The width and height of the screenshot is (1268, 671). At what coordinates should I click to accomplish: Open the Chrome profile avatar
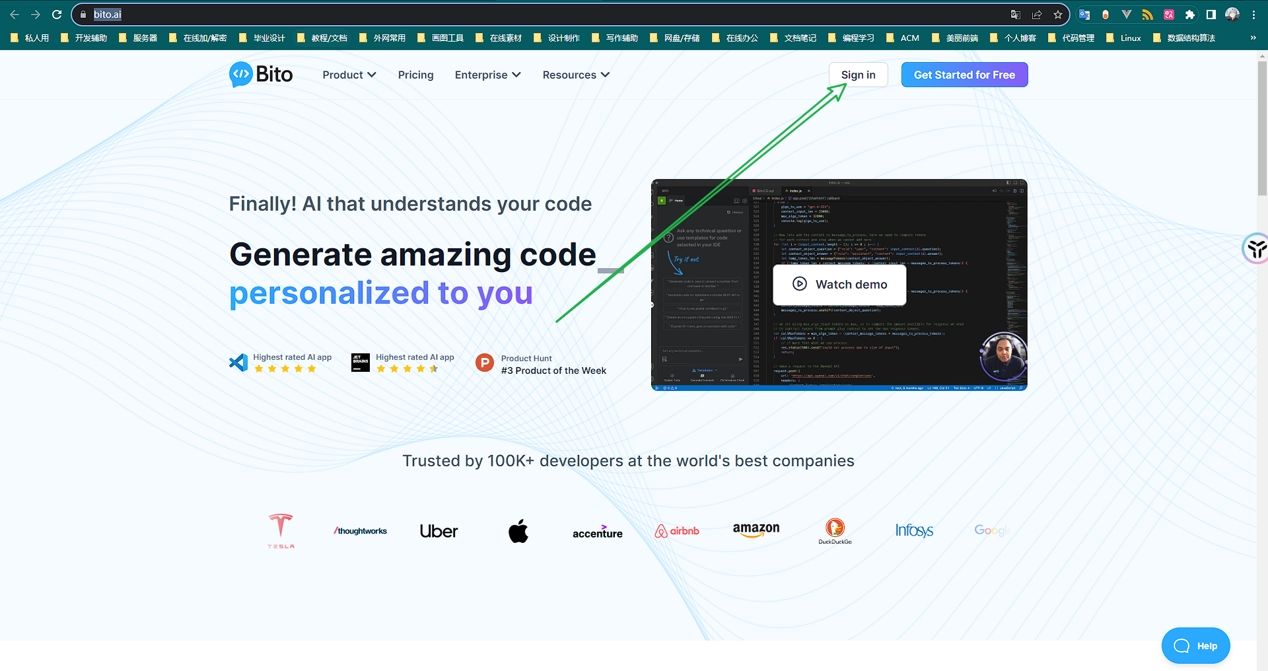(1232, 15)
